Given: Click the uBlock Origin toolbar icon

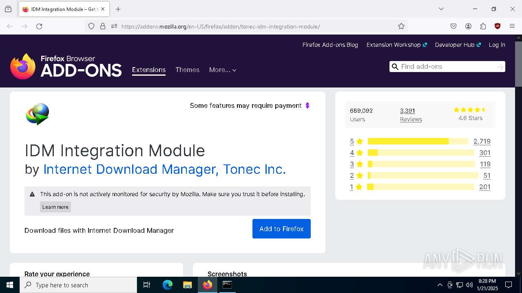Looking at the screenshot, I should click(x=498, y=26).
